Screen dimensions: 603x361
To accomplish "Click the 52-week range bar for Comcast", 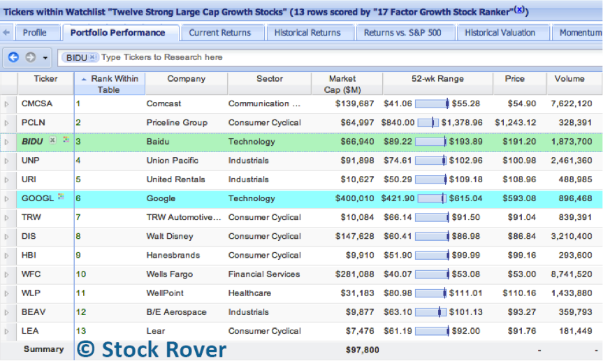I will pos(432,103).
